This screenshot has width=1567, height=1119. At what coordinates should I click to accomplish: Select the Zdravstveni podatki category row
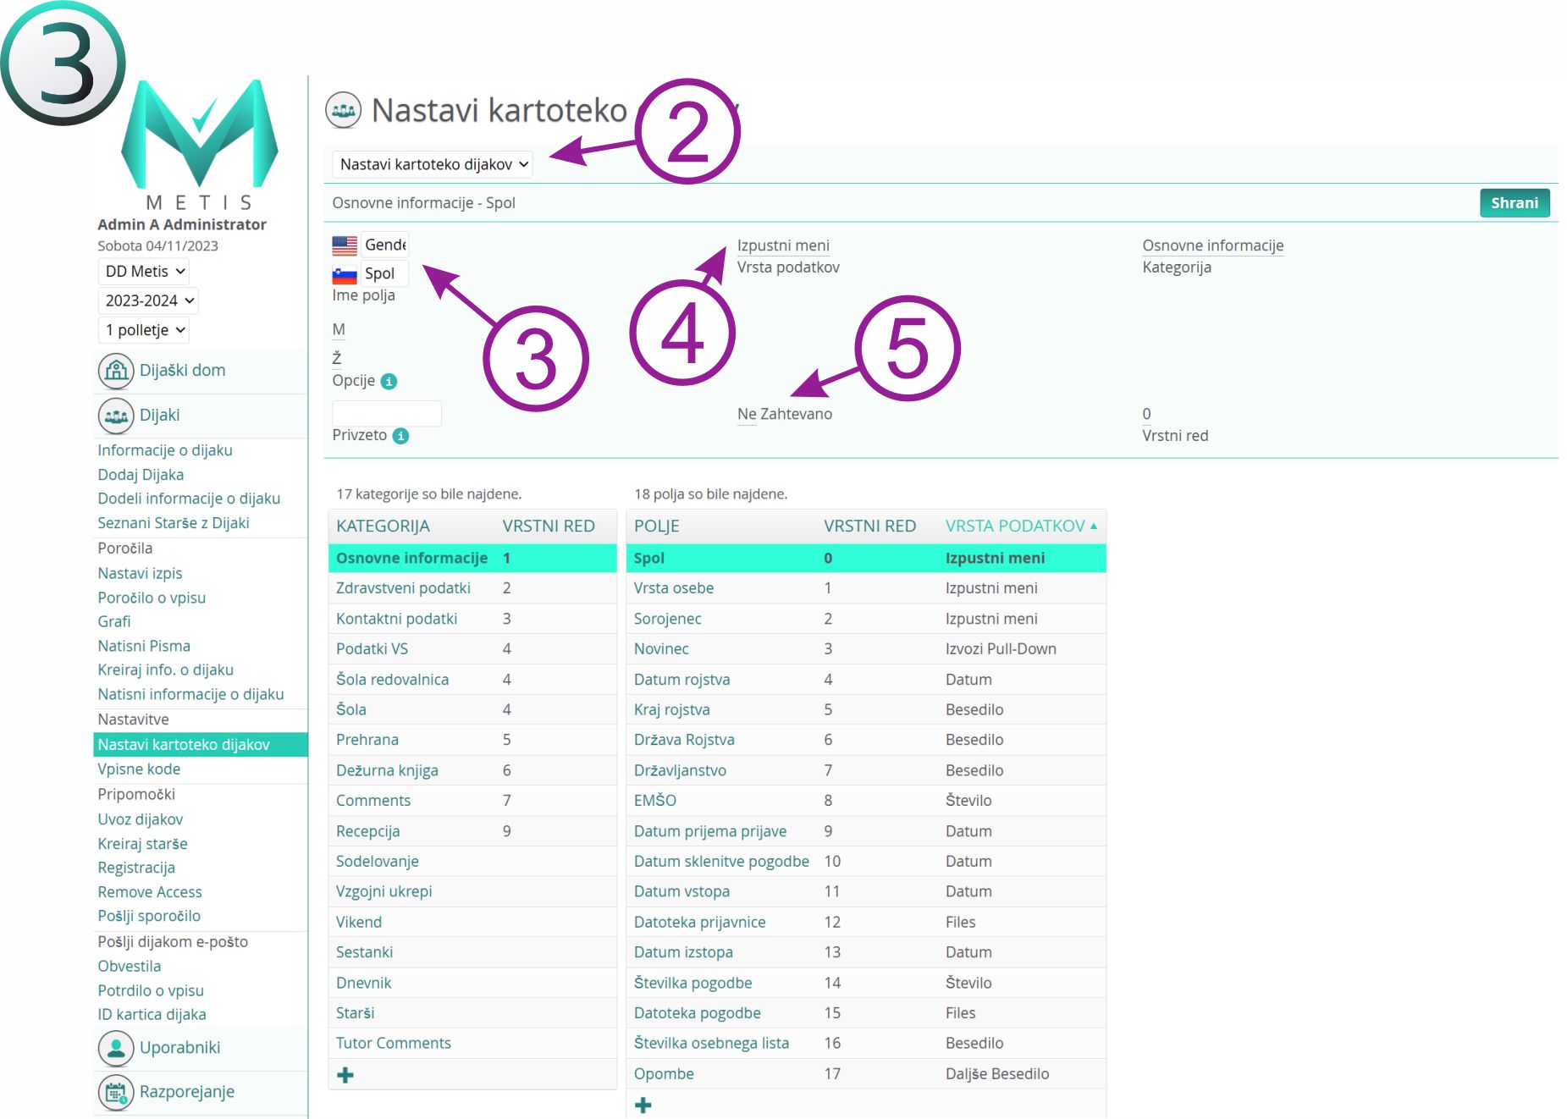point(403,588)
